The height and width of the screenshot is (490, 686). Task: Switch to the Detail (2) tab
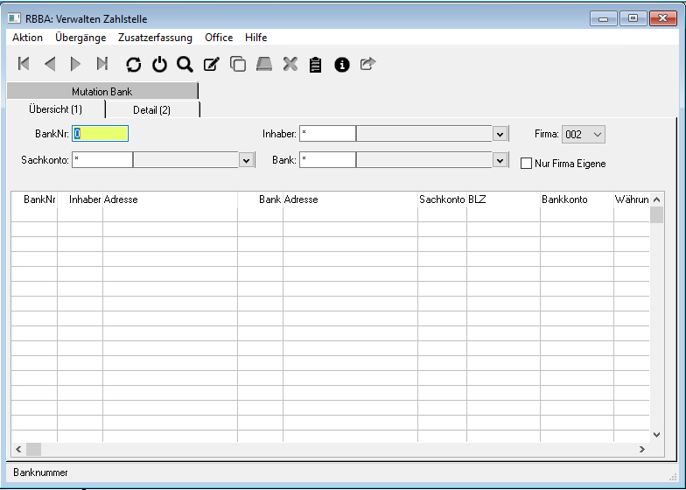tap(151, 109)
